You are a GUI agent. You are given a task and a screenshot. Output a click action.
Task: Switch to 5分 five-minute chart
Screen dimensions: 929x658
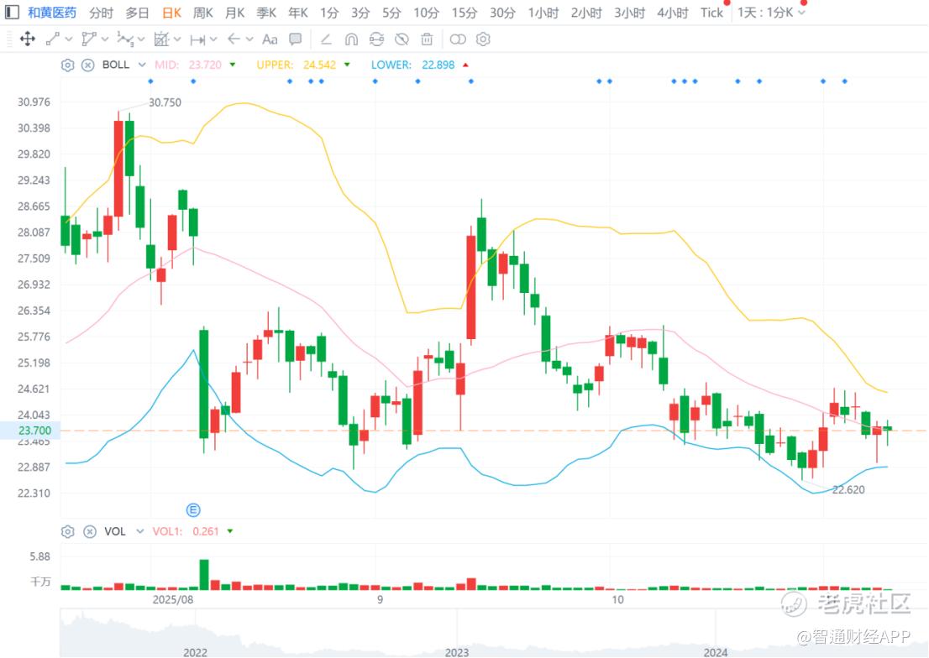[391, 13]
